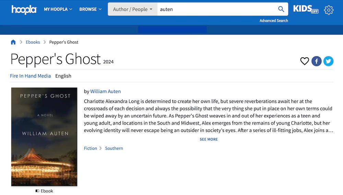Image resolution: width=343 pixels, height=195 pixels.
Task: Go to home via house icon
Action: 13,42
